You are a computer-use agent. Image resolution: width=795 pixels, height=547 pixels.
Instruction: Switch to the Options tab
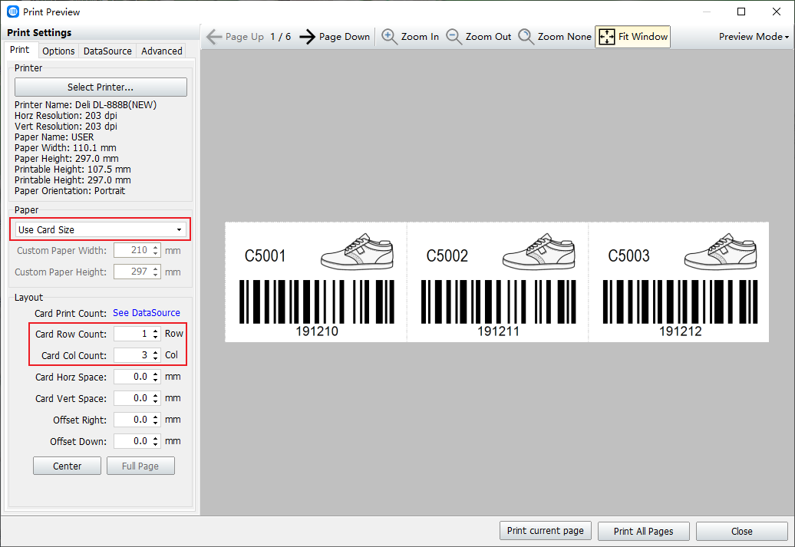pyautogui.click(x=58, y=51)
